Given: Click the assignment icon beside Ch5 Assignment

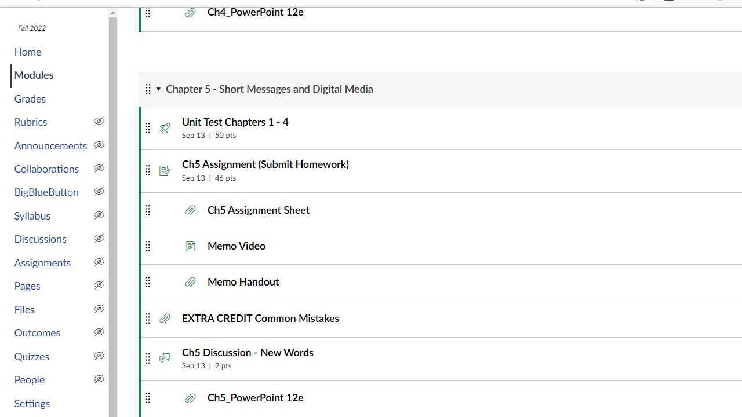Looking at the screenshot, I should point(165,171).
